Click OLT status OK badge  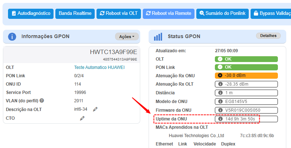(x=246, y=59)
